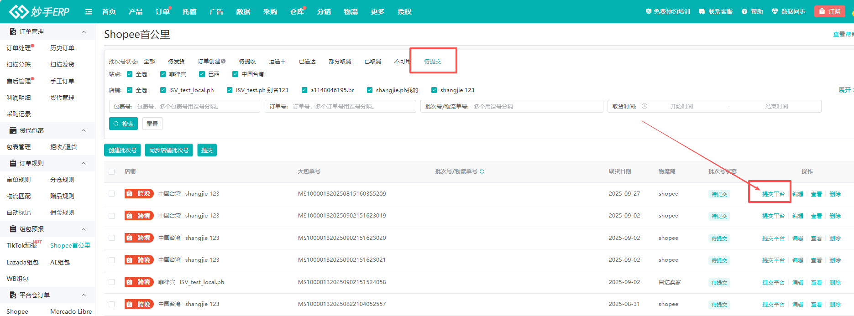Image resolution: width=854 pixels, height=316 pixels.
Task: Click 删除 in row ending 1623020
Action: pyautogui.click(x=835, y=238)
